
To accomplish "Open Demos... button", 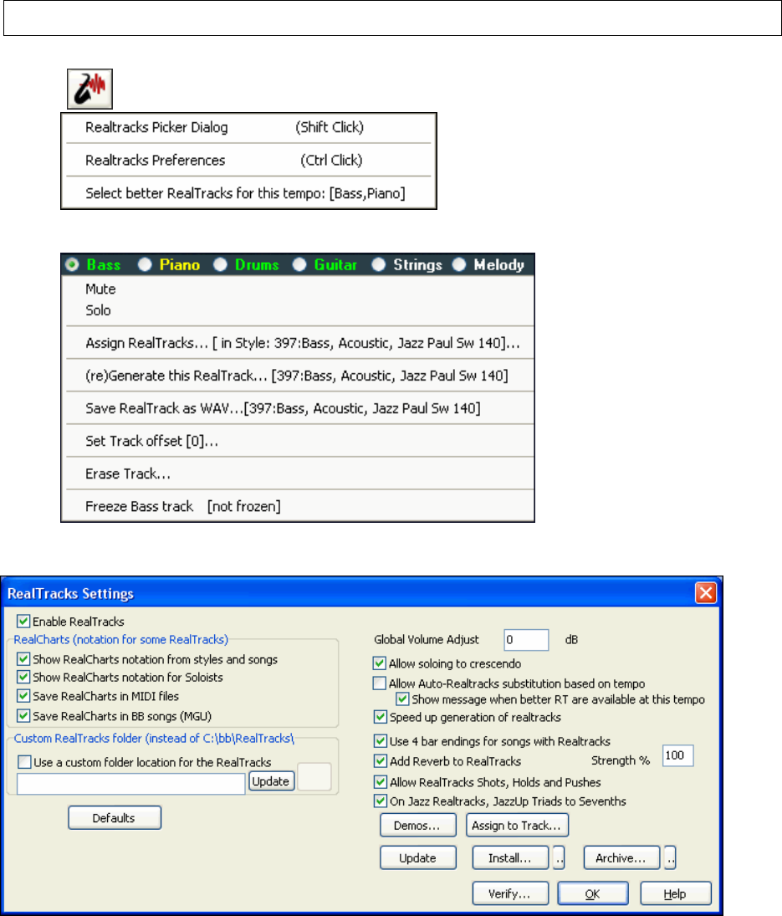I will click(418, 826).
